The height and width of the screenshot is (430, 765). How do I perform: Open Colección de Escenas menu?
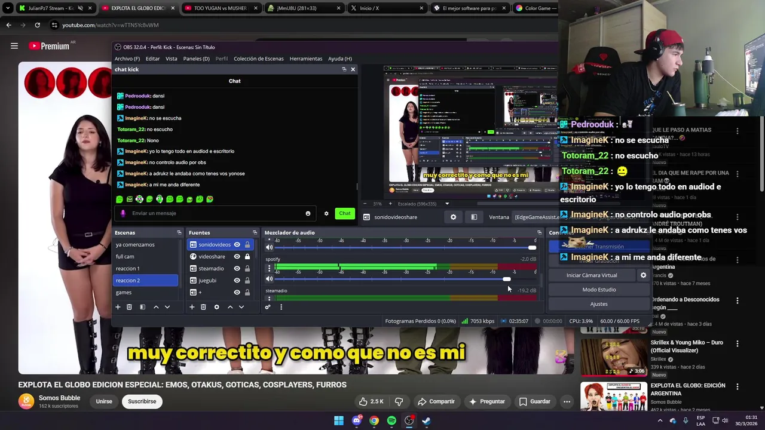click(x=258, y=59)
